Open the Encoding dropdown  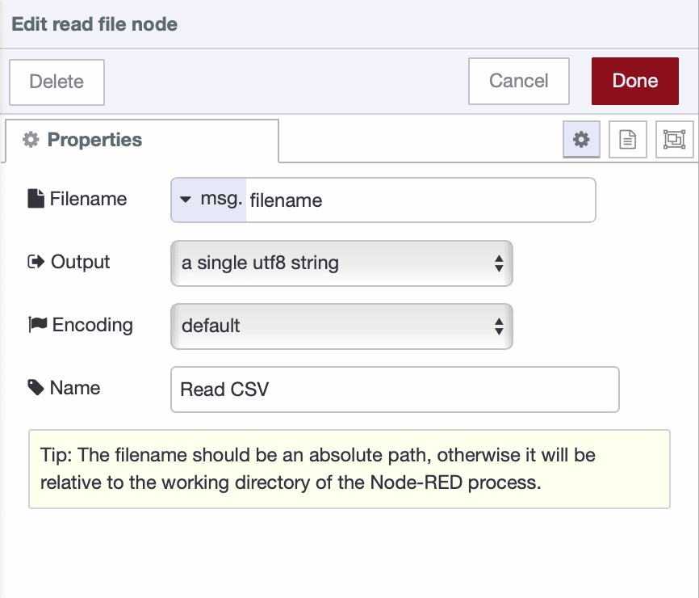339,326
